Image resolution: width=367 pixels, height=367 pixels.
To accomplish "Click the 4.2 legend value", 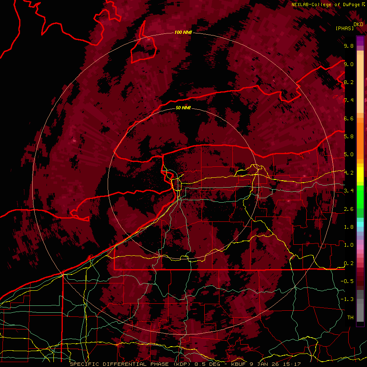I will (x=349, y=173).
